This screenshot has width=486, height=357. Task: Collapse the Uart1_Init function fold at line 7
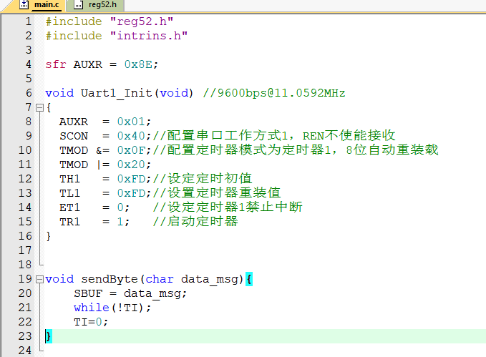point(39,107)
